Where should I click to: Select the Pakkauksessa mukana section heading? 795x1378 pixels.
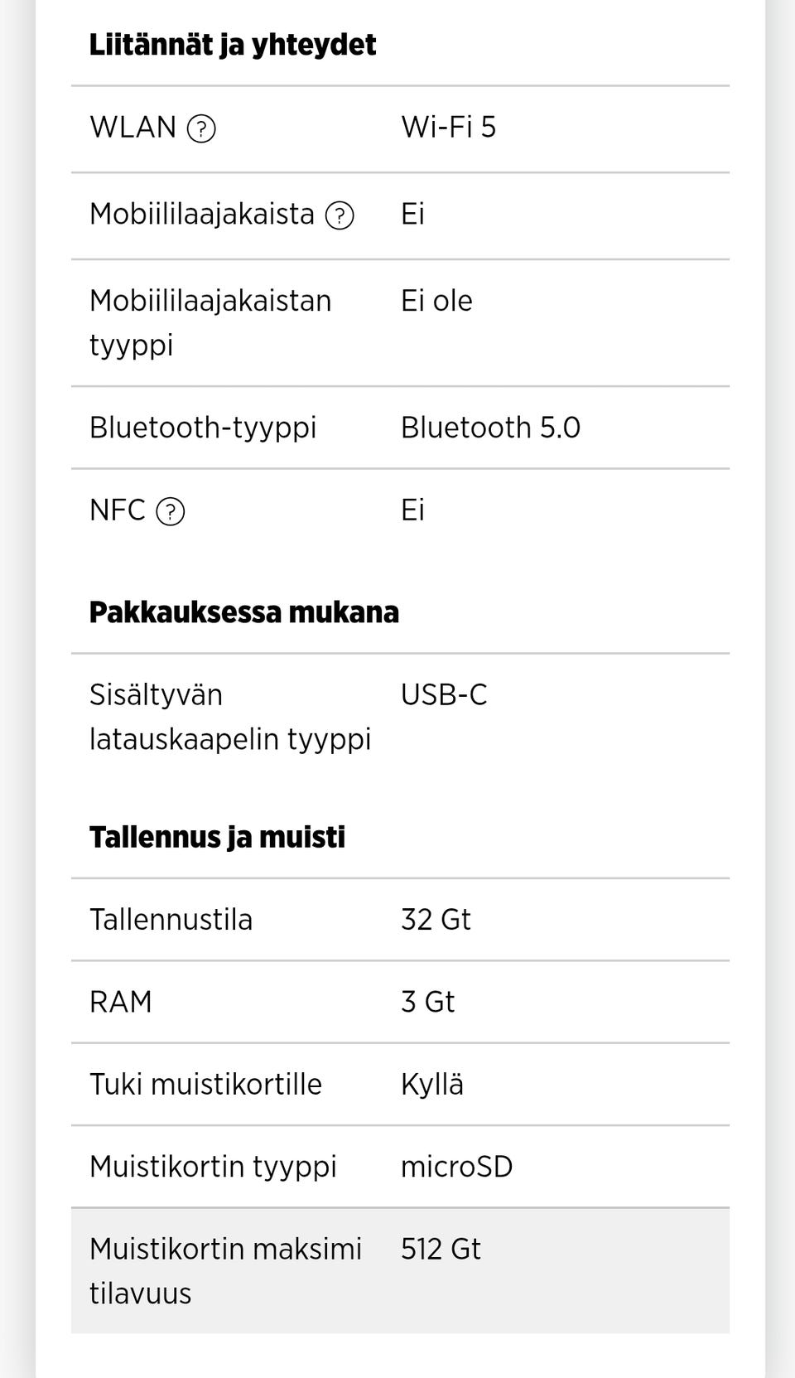[x=244, y=612]
